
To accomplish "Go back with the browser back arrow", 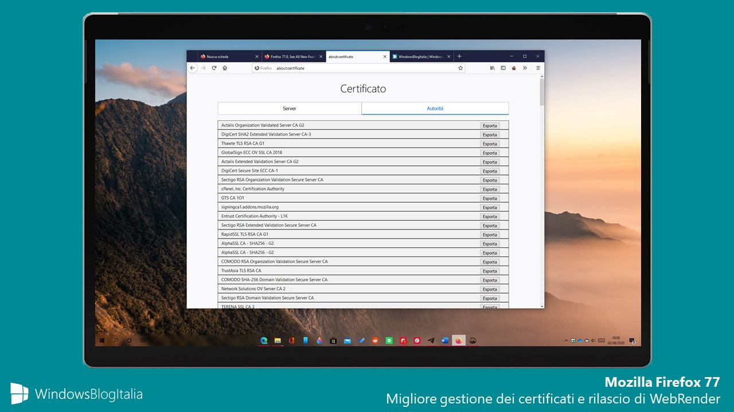I will (193, 68).
